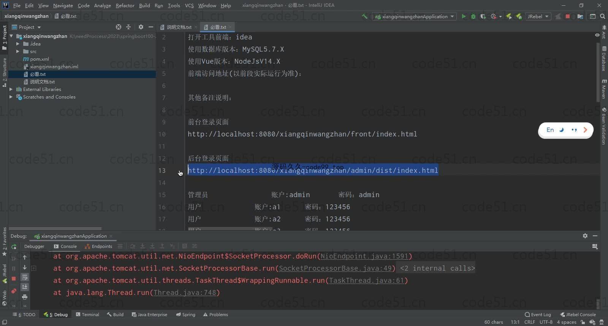Stop the running app with the red square

(568, 16)
